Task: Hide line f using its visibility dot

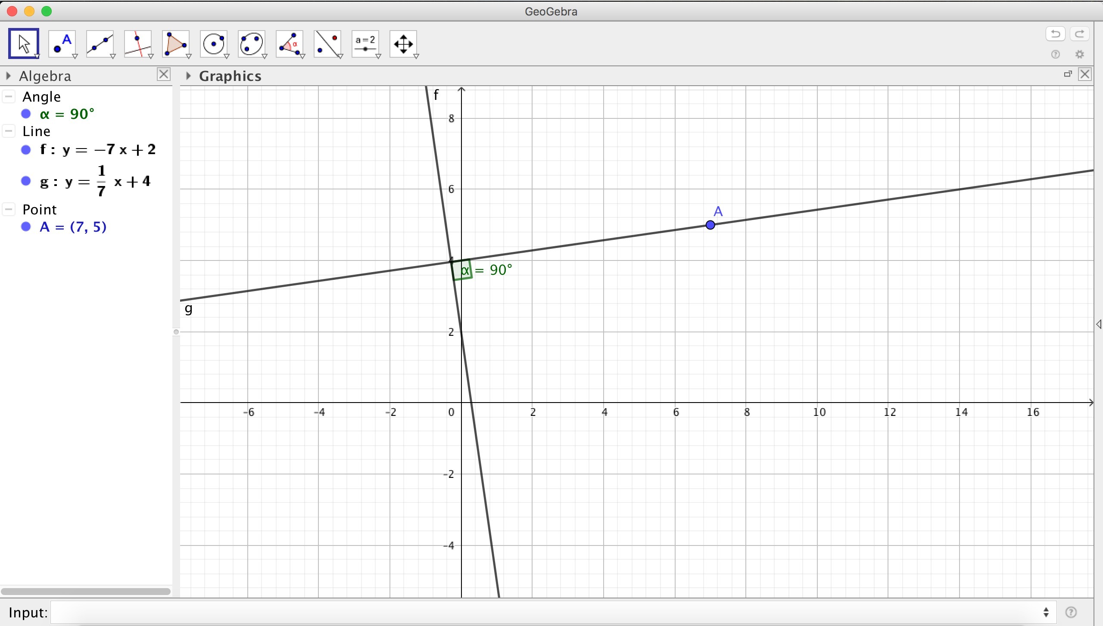Action: pos(26,150)
